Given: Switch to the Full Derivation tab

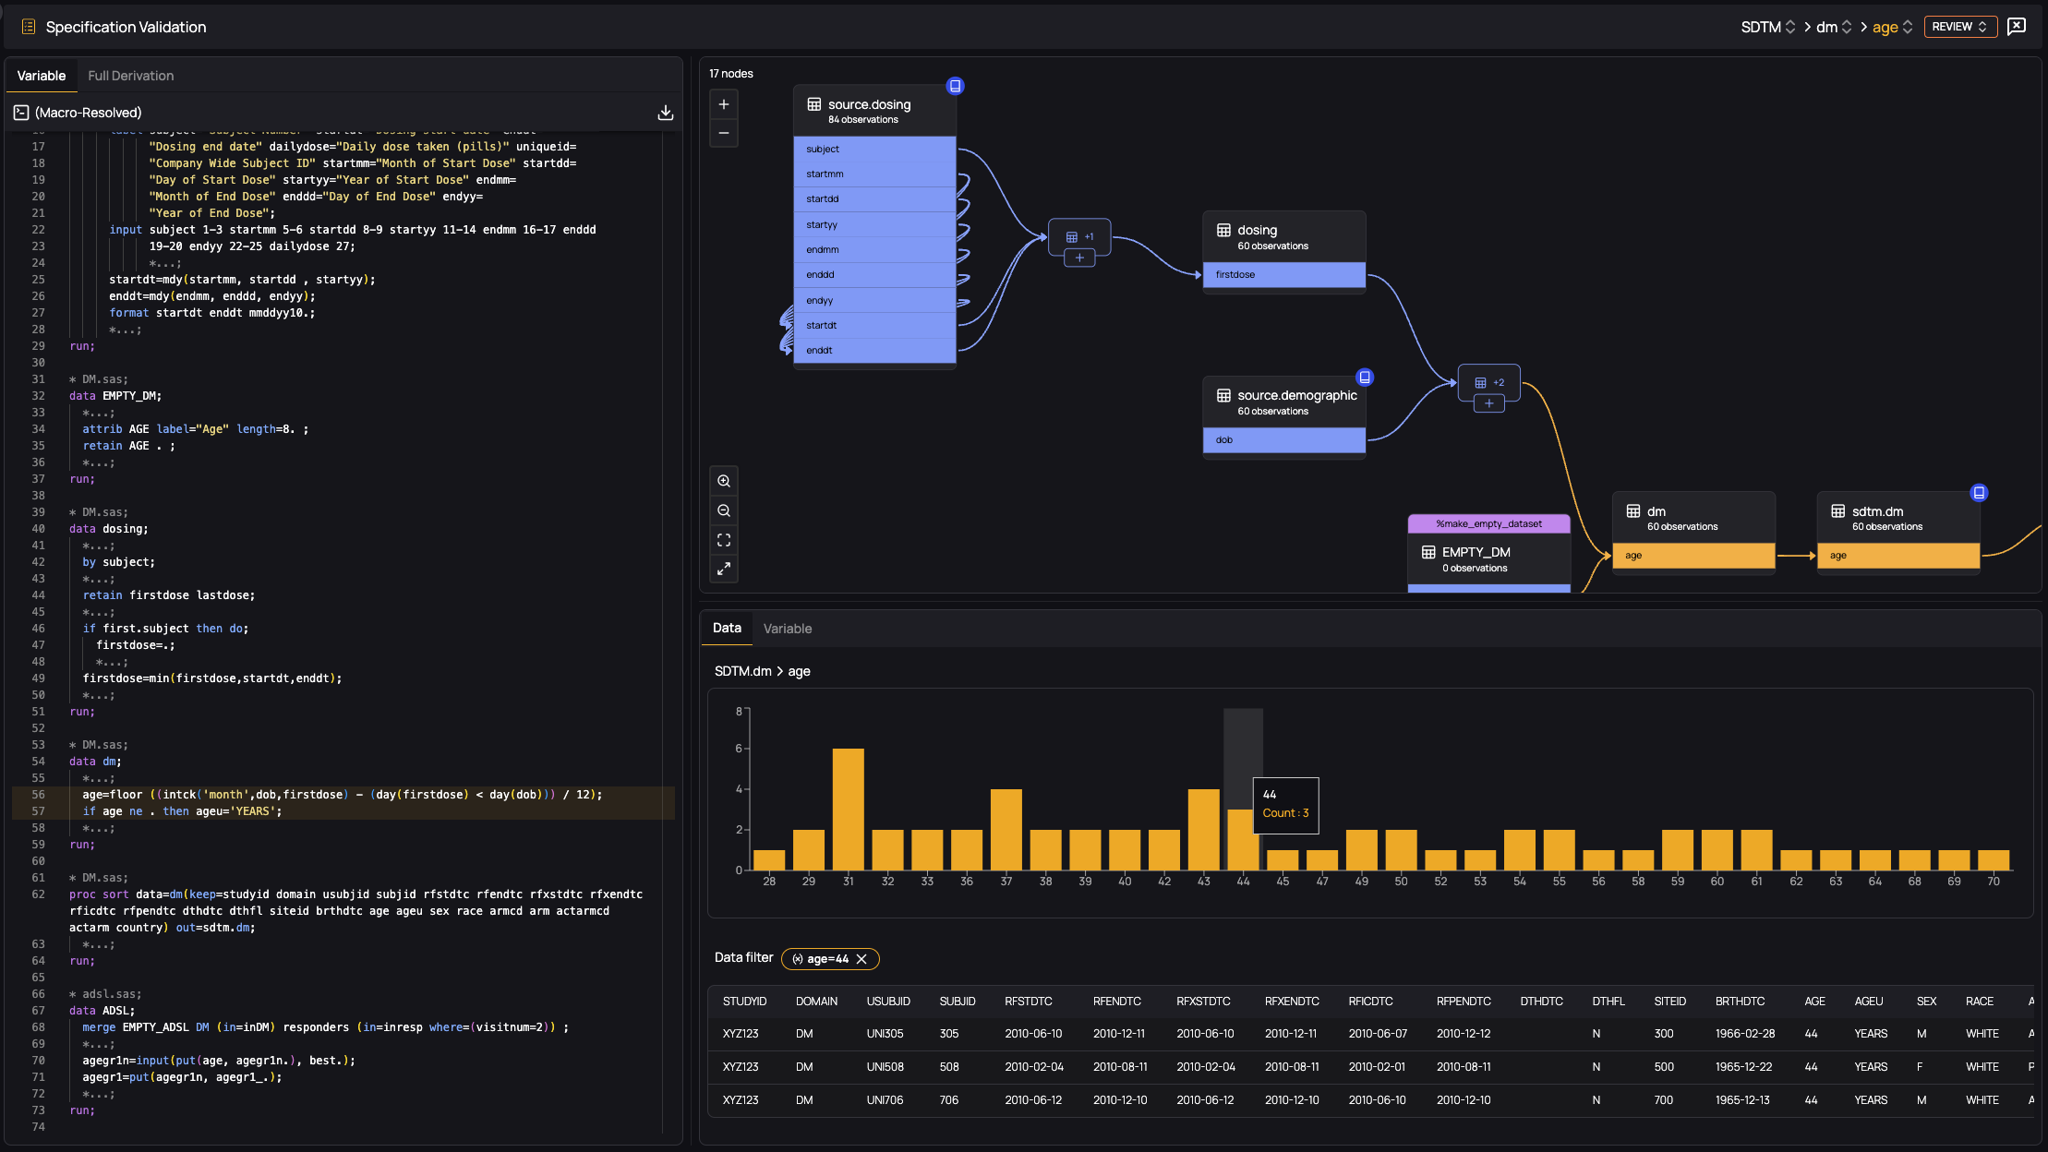Looking at the screenshot, I should click(130, 76).
